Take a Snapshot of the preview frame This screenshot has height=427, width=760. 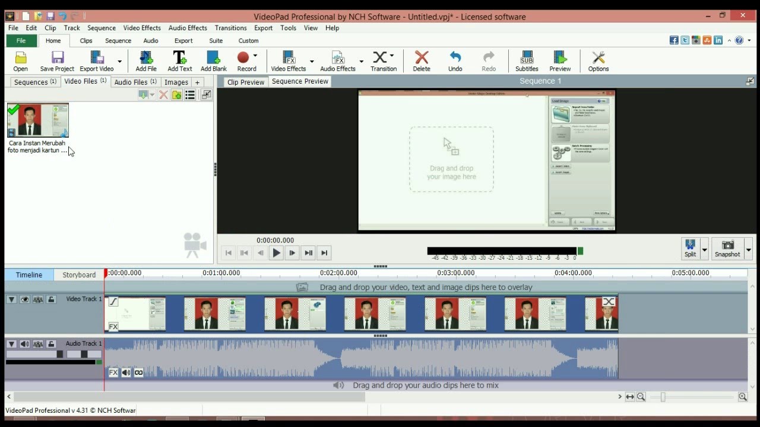click(x=727, y=248)
